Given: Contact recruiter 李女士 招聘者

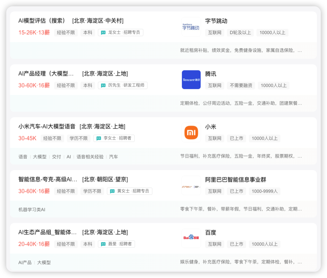Looking at the screenshot, I should [114, 138].
